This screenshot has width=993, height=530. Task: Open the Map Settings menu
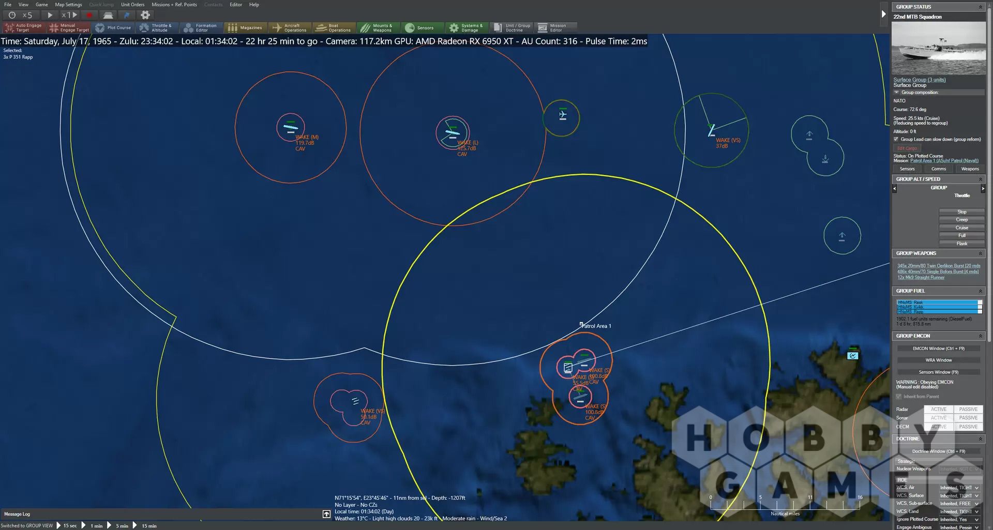(x=68, y=5)
